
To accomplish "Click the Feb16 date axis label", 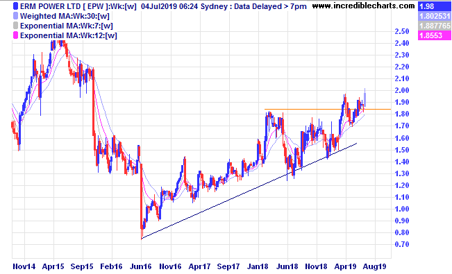I will coord(111,266).
